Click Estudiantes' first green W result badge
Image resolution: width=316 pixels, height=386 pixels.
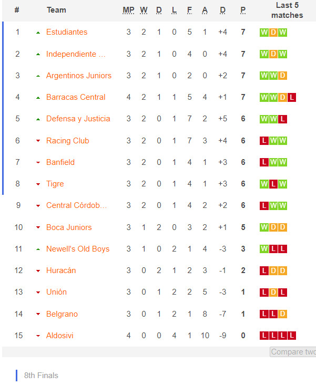[x=264, y=33]
